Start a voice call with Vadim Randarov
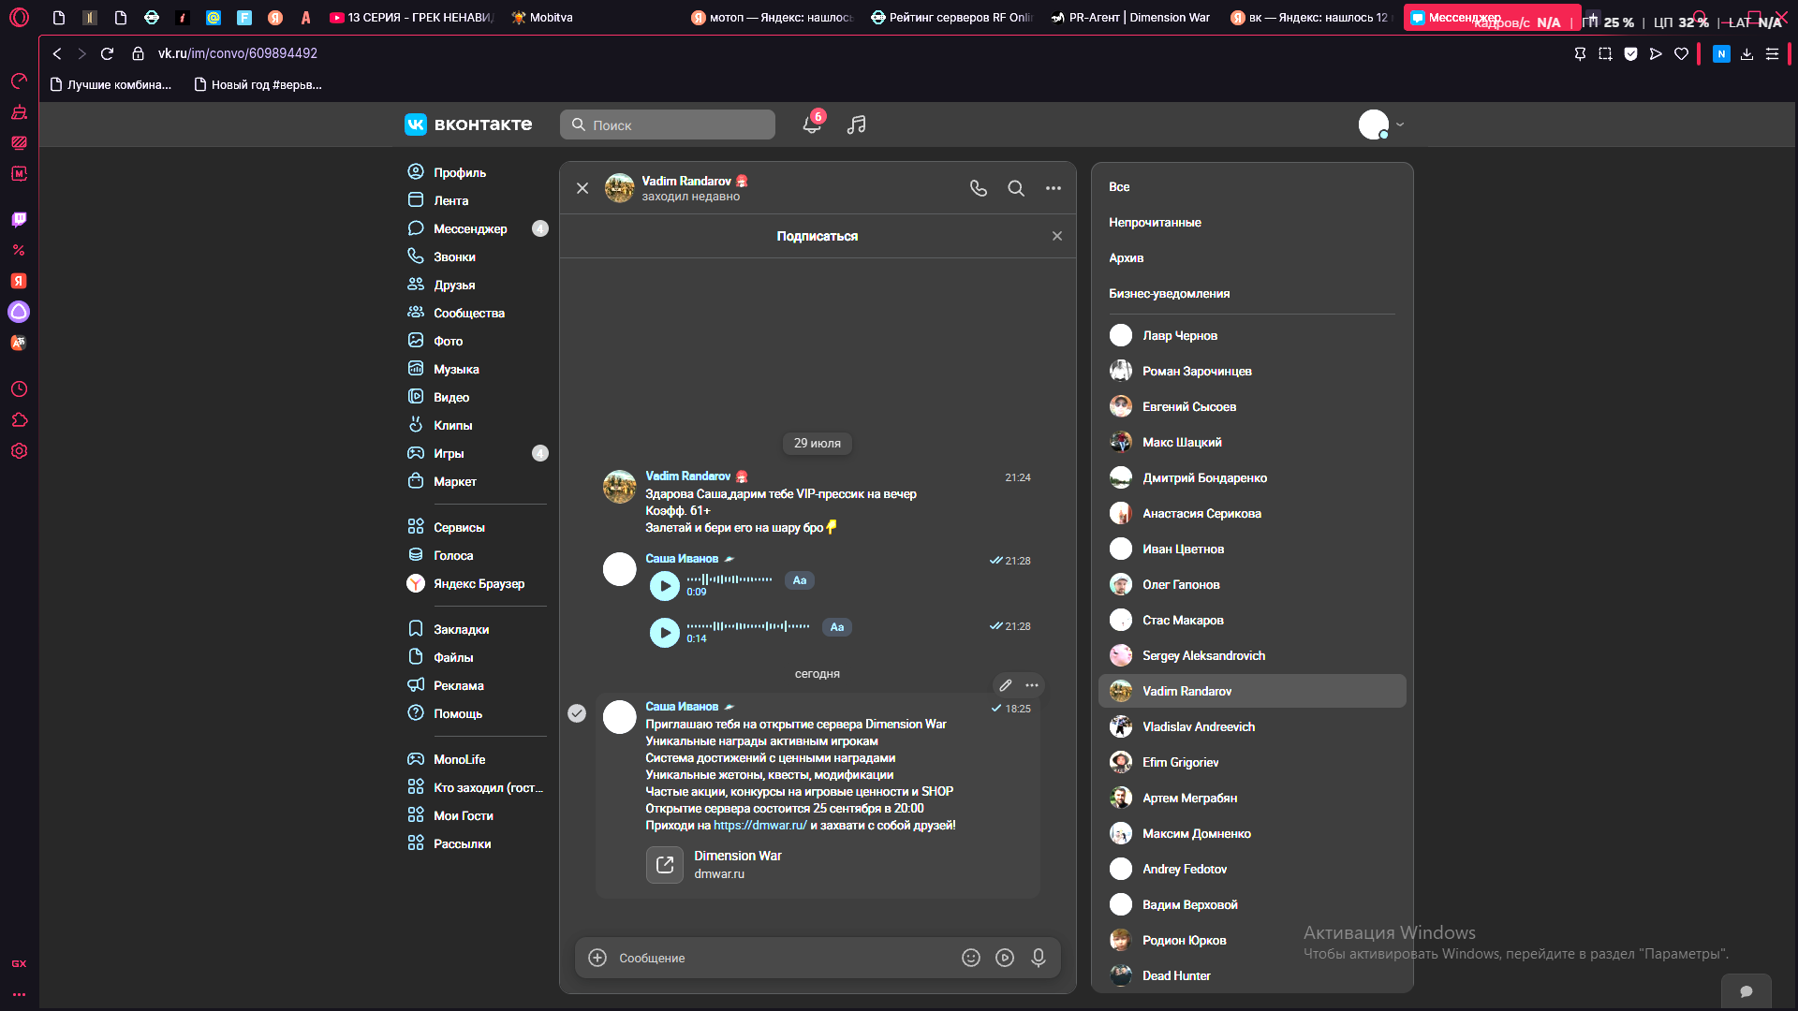Image resolution: width=1798 pixels, height=1011 pixels. pyautogui.click(x=979, y=188)
